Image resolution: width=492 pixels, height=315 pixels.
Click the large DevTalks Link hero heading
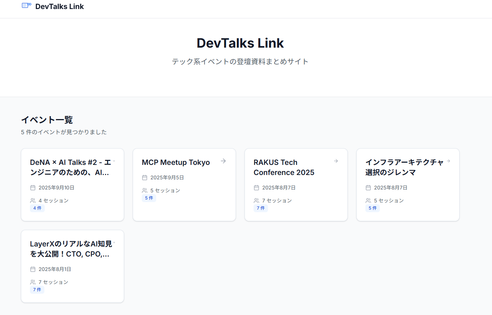pos(240,43)
